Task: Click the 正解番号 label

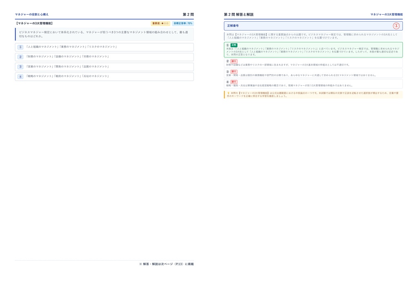Action: click(233, 26)
